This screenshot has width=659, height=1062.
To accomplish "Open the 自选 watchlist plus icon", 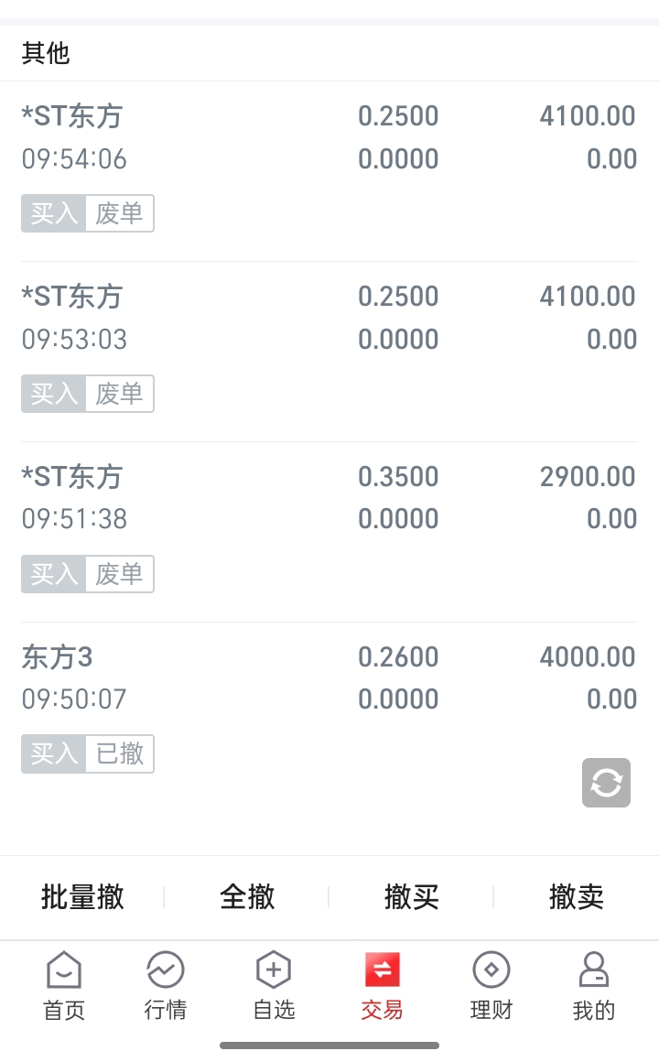I will pyautogui.click(x=274, y=970).
